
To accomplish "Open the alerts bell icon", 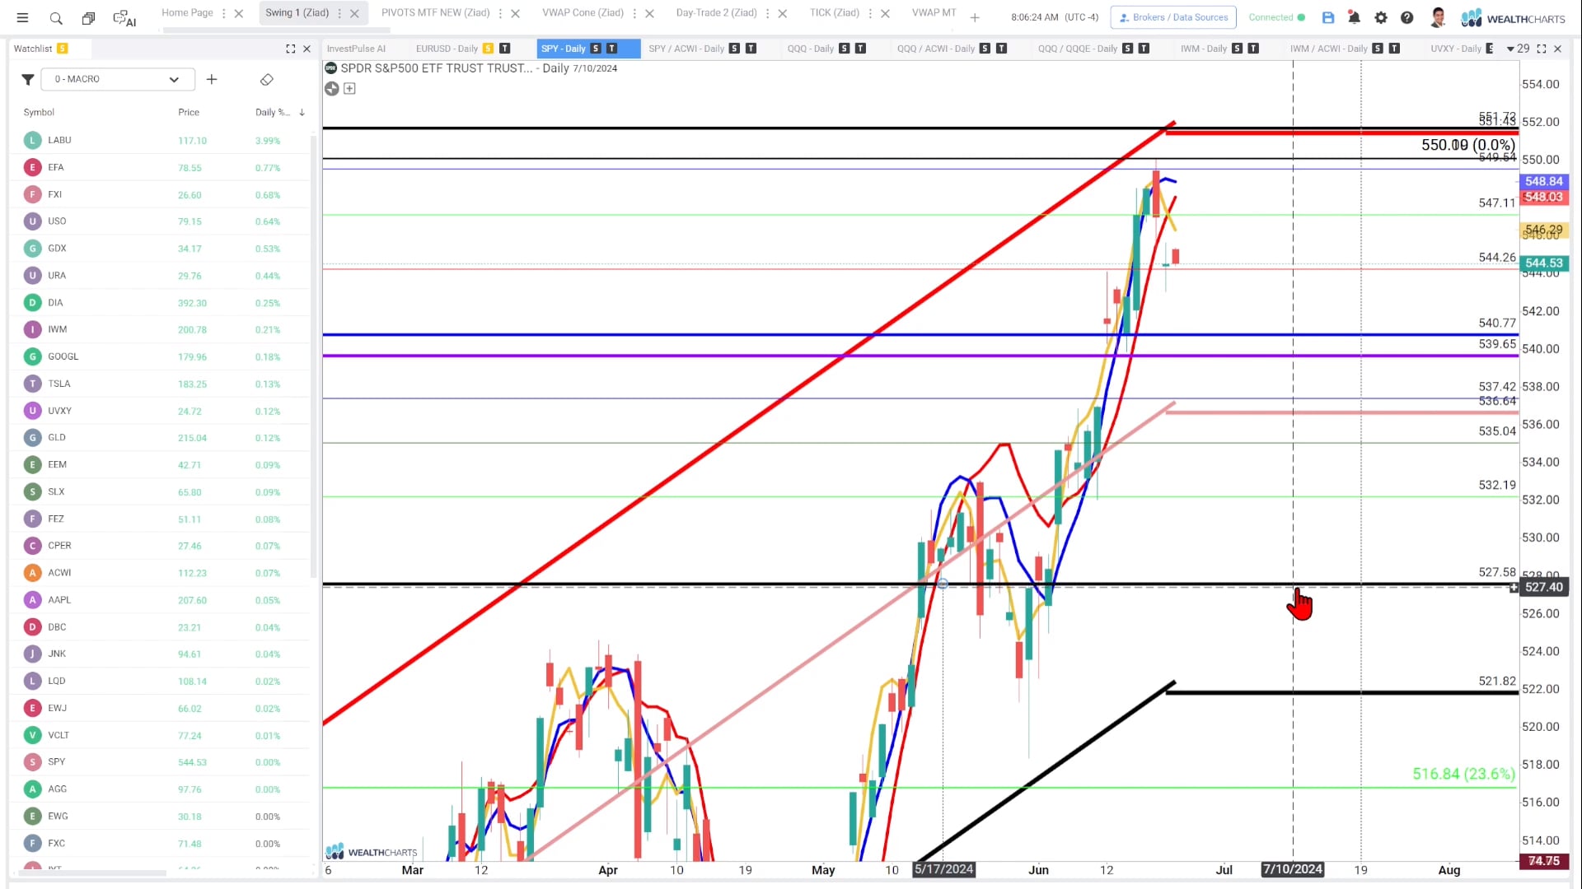I will click(1354, 17).
